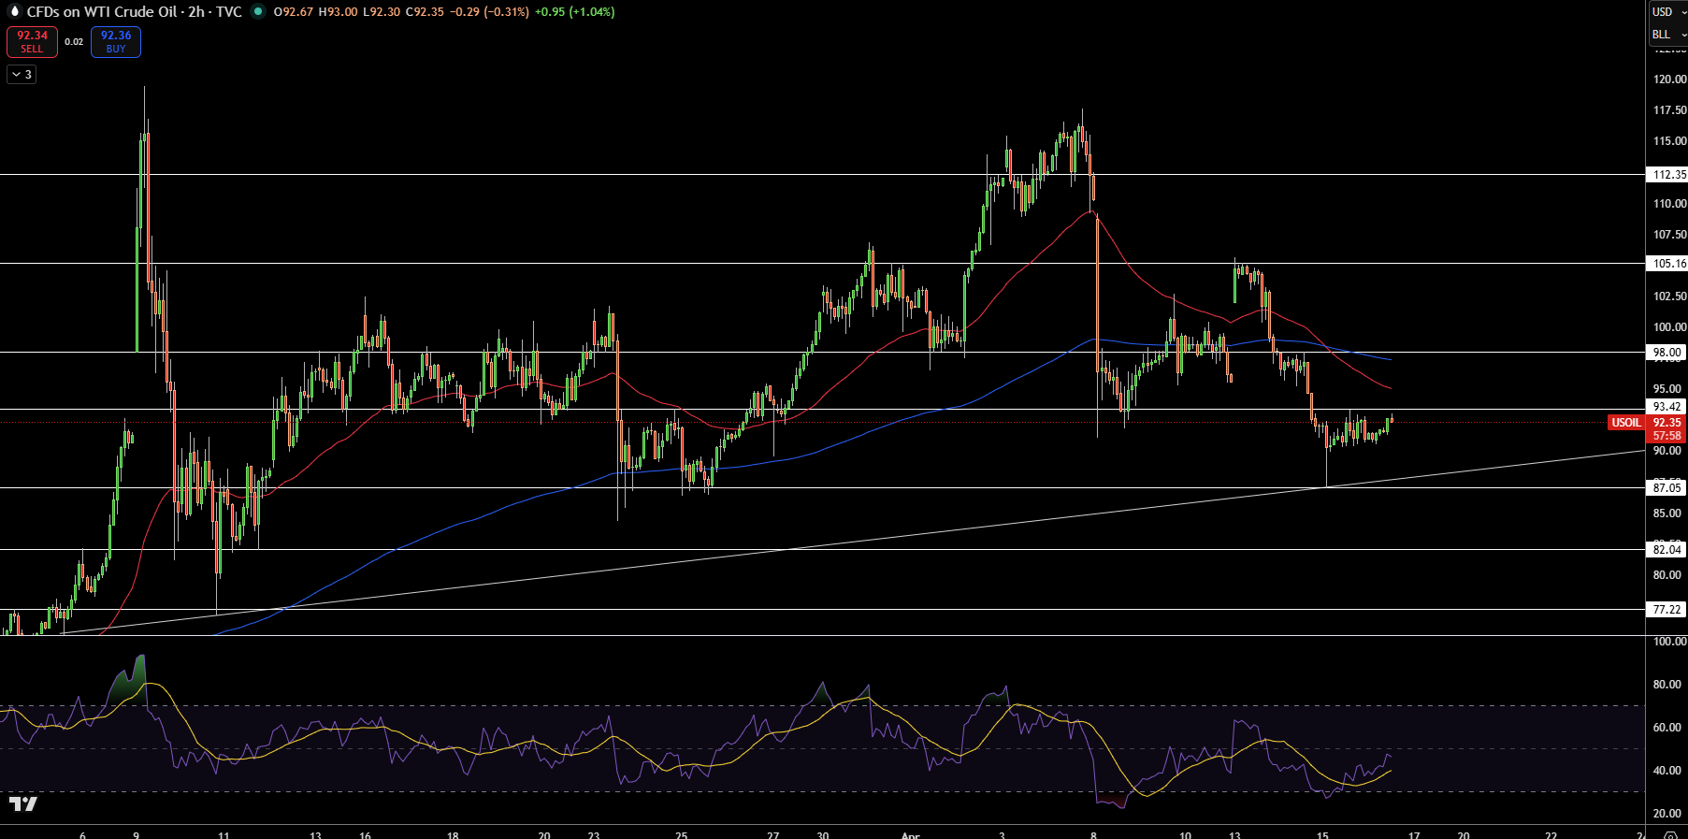1688x839 pixels.
Task: Select the 98.00 horizontal line price label
Action: coord(1666,353)
